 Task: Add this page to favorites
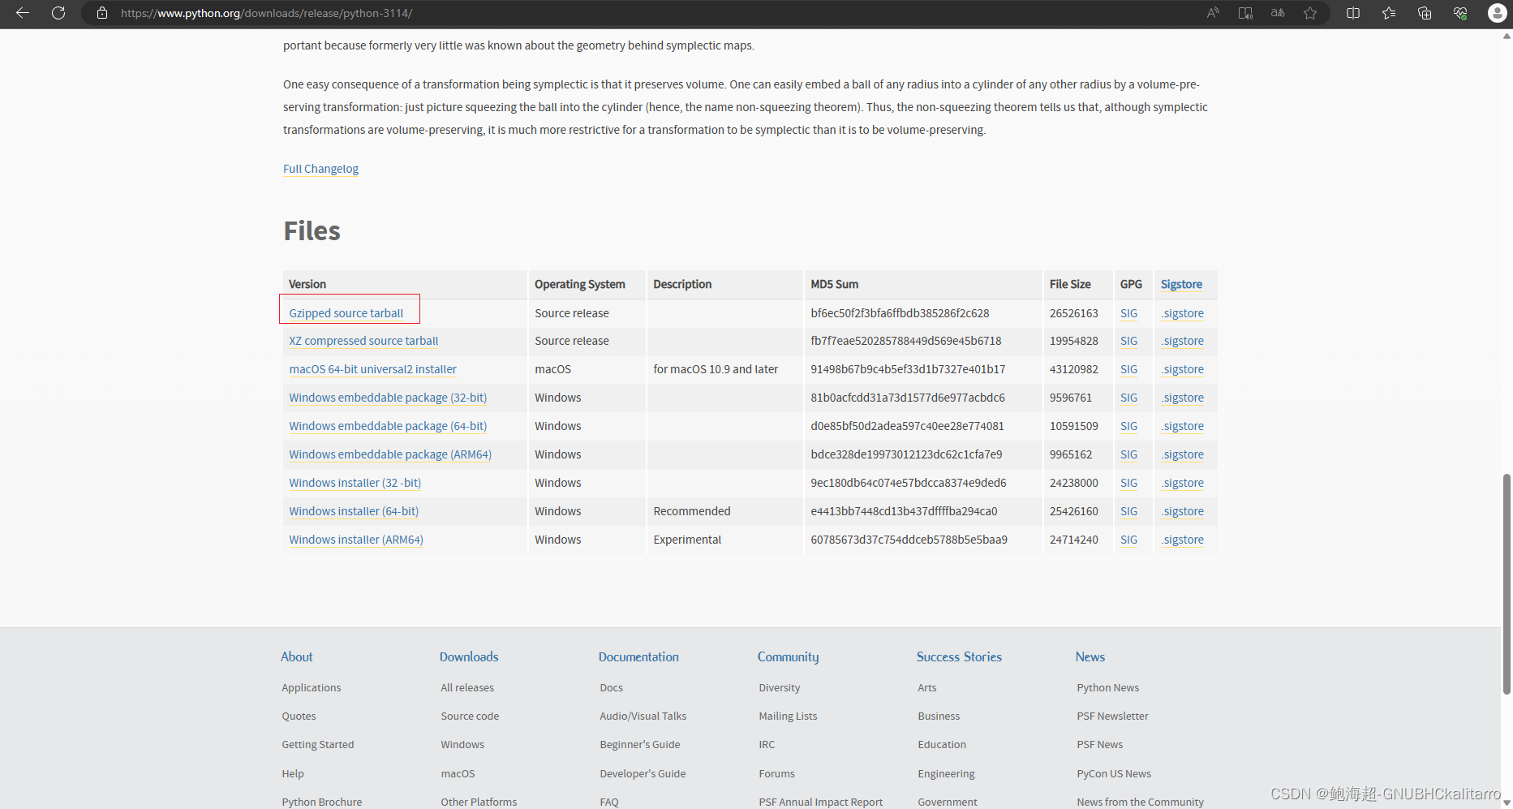[x=1310, y=13]
